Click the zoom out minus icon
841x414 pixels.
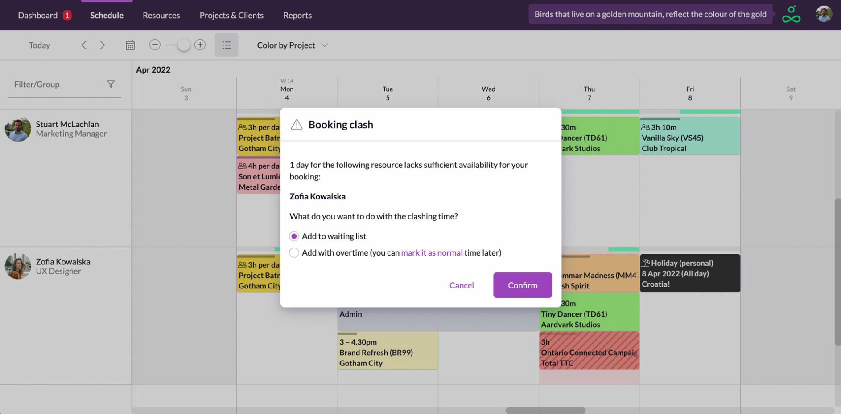point(155,45)
